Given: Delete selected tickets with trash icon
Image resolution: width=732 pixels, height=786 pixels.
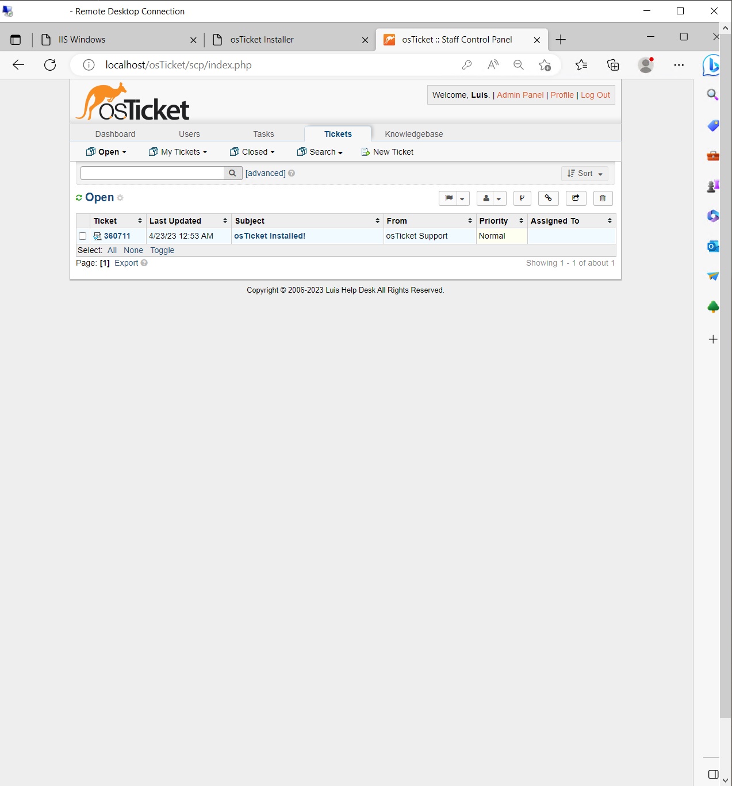Looking at the screenshot, I should [603, 198].
